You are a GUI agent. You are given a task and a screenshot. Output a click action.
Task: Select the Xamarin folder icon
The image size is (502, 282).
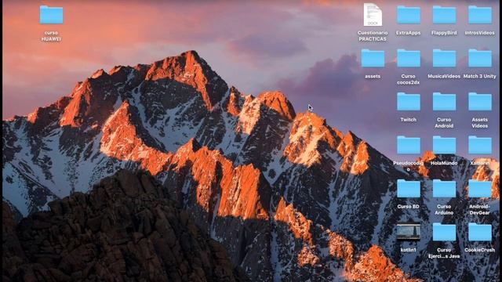(480, 145)
